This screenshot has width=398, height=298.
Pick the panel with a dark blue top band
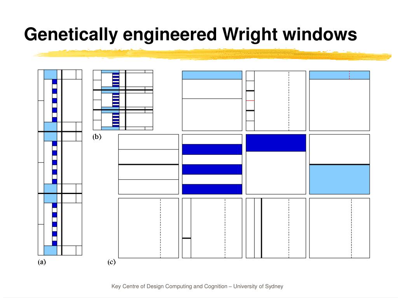pyautogui.click(x=276, y=164)
